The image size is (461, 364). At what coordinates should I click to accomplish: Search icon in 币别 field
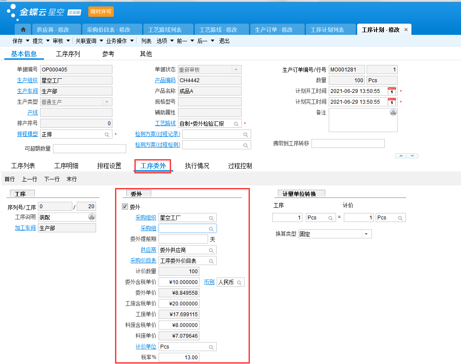pos(239,283)
